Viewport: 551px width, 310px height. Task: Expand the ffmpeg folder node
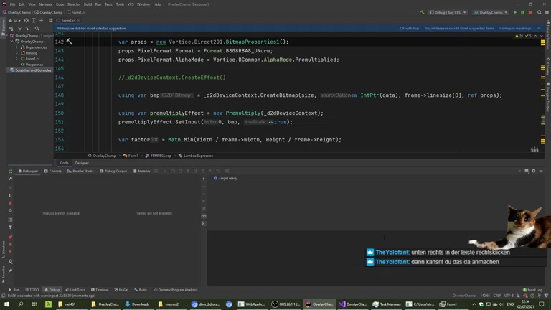click(17, 53)
